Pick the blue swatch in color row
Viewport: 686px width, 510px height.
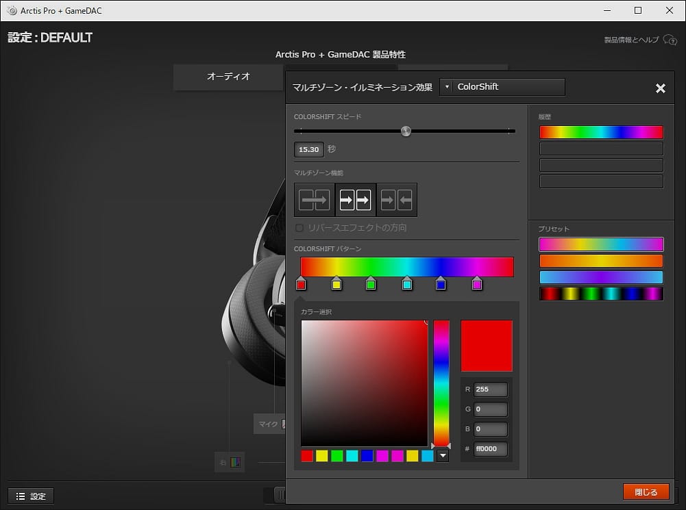pos(367,456)
